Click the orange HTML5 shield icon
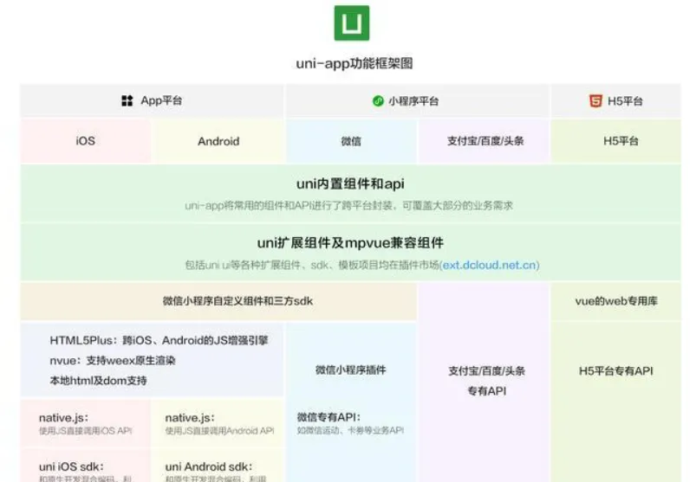 595,101
